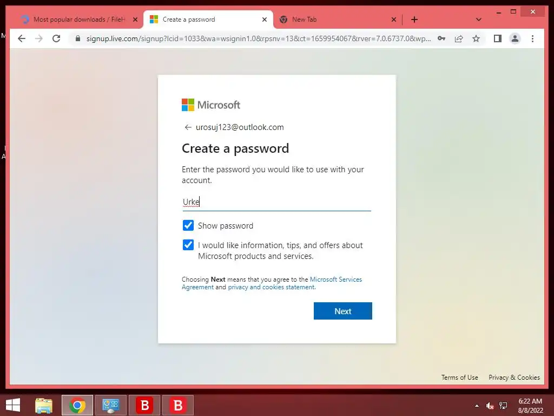Switch to the New Tab tab
The height and width of the screenshot is (416, 554).
(338, 19)
